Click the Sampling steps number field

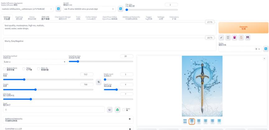[x=127, y=56]
